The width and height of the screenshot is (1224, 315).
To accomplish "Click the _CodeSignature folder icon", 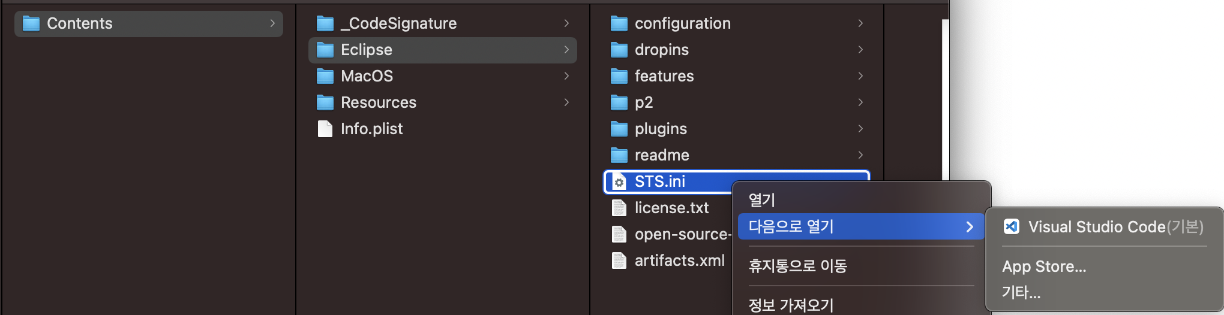I will [325, 23].
